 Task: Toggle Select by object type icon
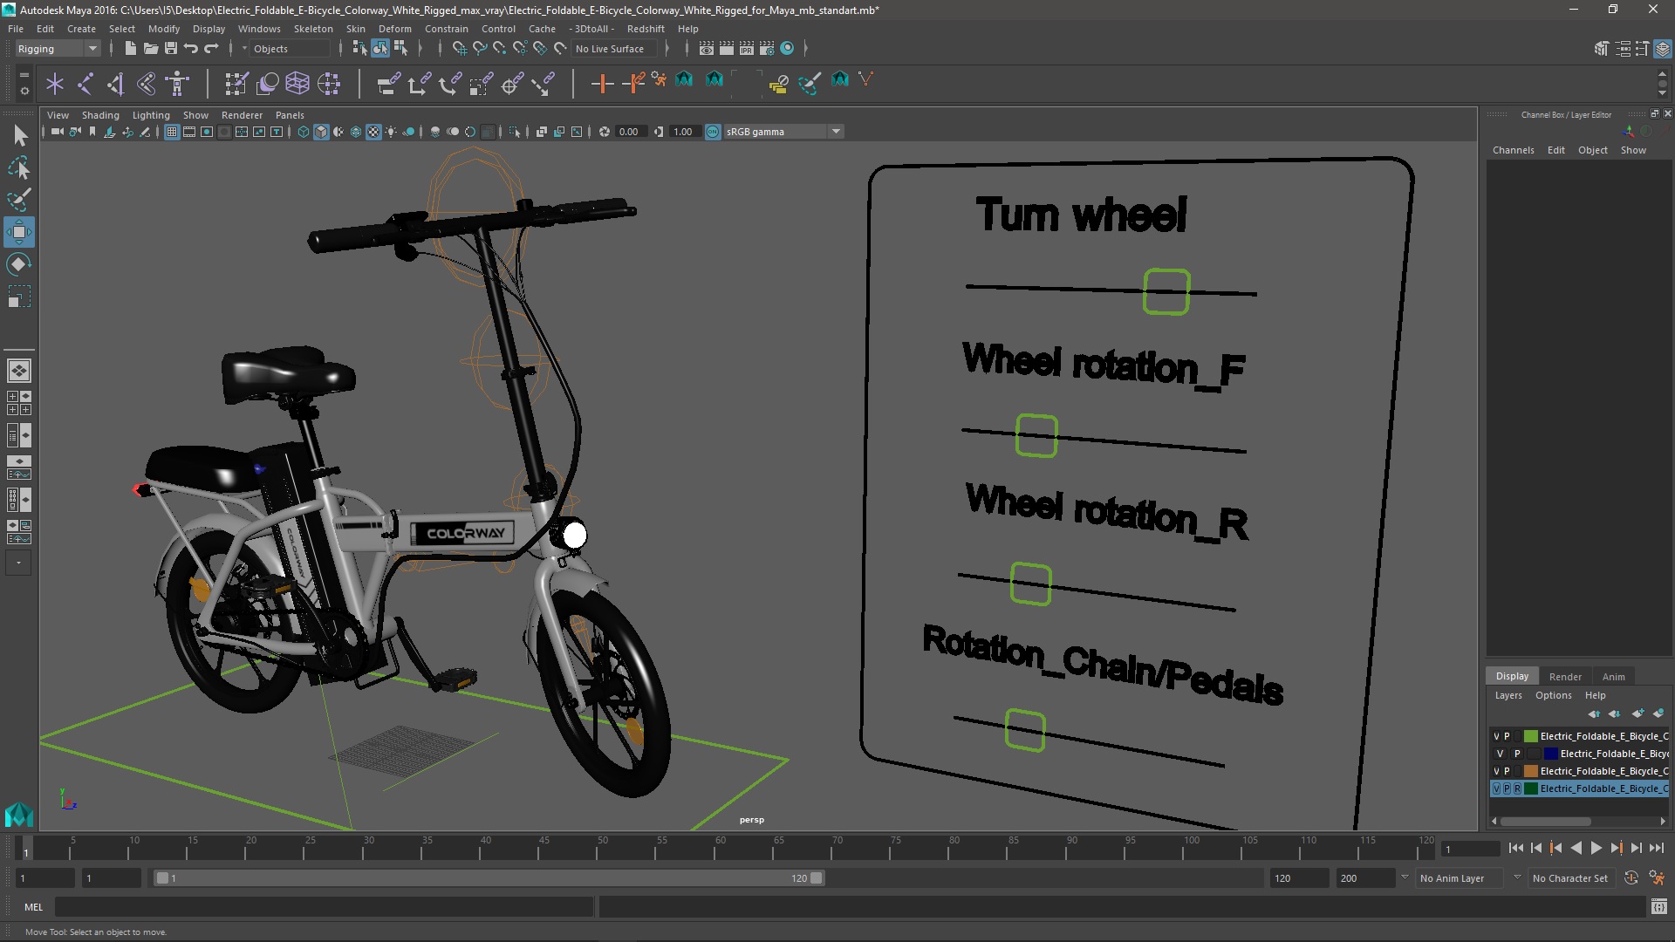(380, 49)
